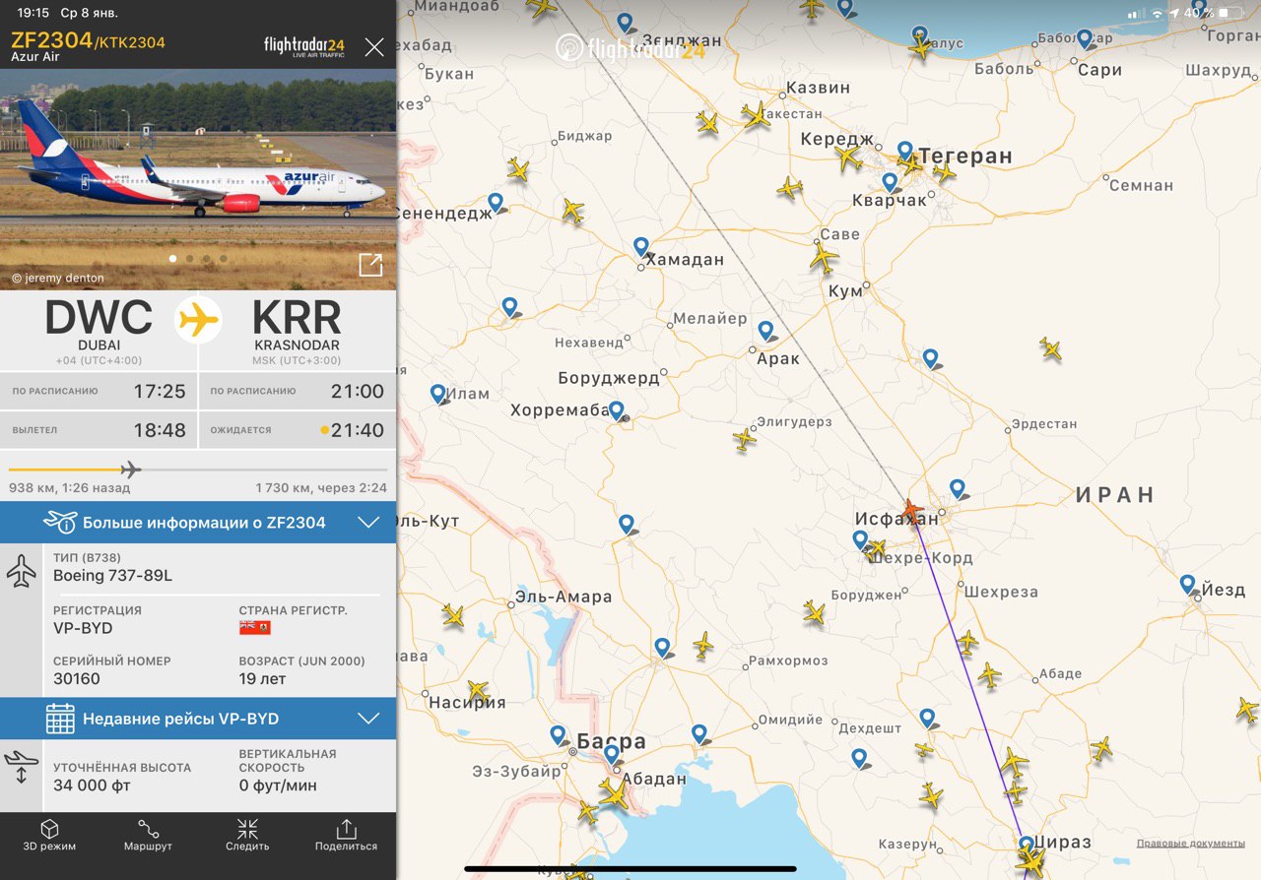Tap the Azur Air aircraft photo

click(198, 179)
